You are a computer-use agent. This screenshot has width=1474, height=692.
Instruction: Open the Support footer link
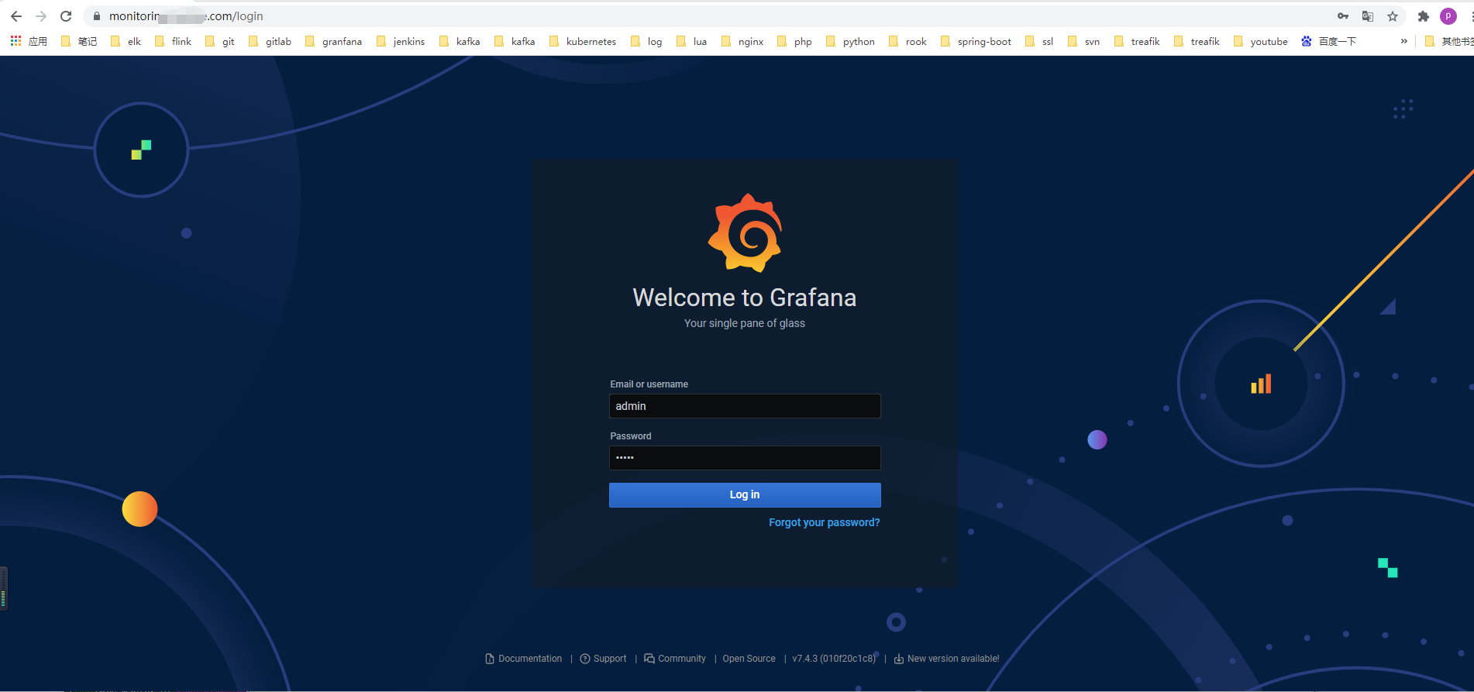(604, 659)
